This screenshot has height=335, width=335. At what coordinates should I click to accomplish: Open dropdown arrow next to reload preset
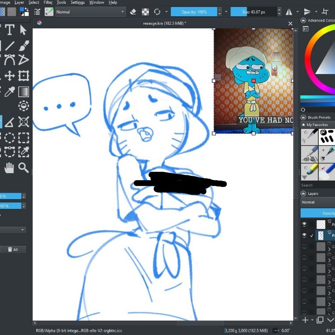(166, 12)
